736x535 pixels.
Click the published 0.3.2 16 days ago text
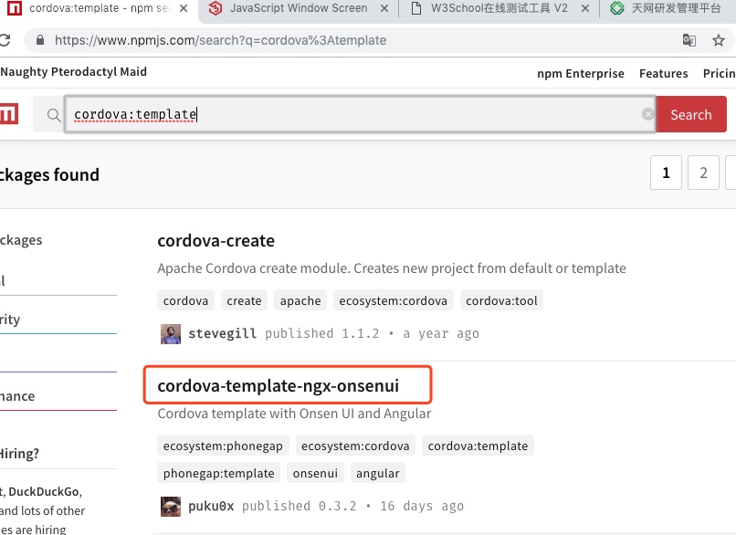coord(353,507)
